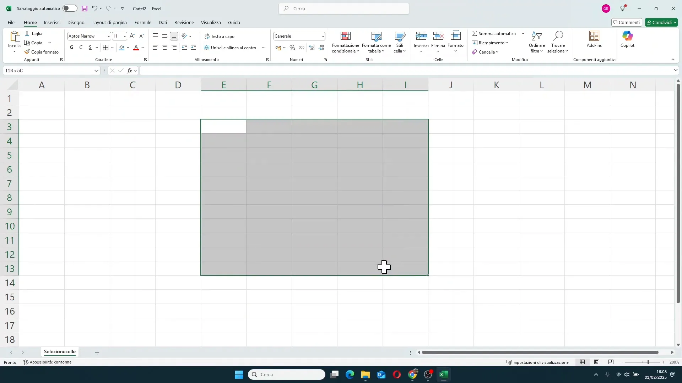Image resolution: width=682 pixels, height=383 pixels.
Task: Launch Excel from the taskbar
Action: pyautogui.click(x=444, y=374)
